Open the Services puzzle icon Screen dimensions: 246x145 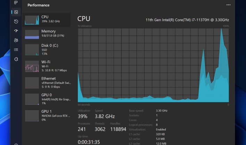click(16, 59)
